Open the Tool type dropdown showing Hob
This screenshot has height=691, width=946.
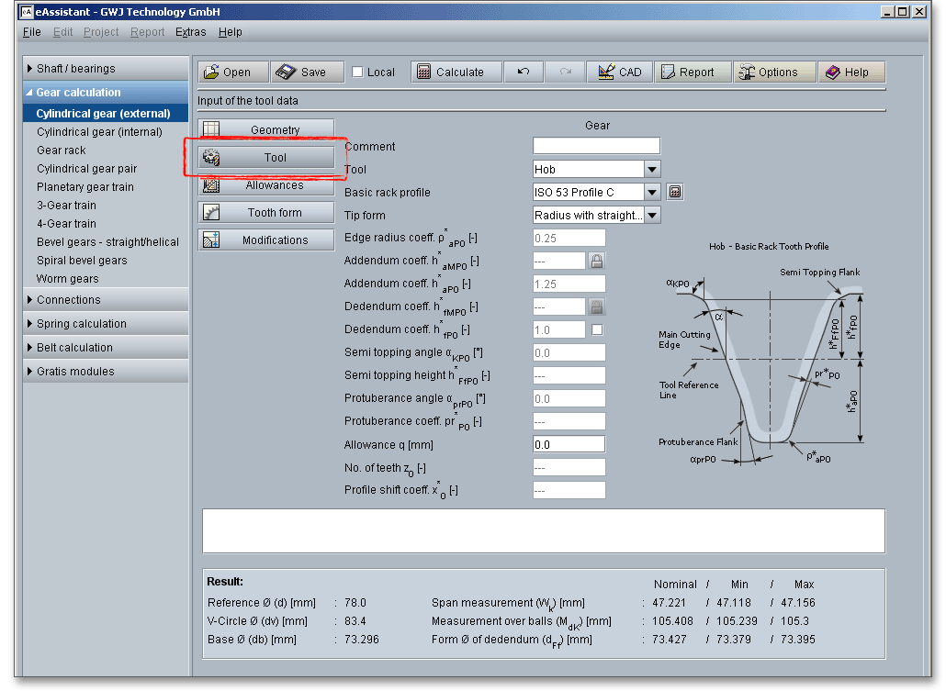click(x=652, y=170)
